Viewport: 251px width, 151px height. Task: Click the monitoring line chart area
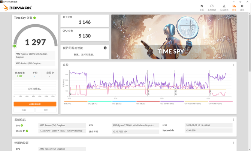[150, 83]
